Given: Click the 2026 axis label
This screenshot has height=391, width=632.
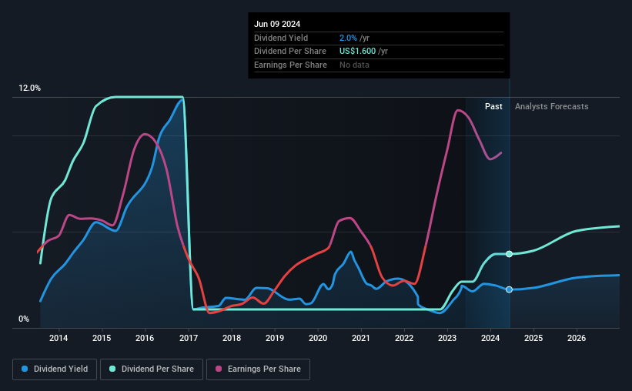Looking at the screenshot, I should click(x=577, y=338).
